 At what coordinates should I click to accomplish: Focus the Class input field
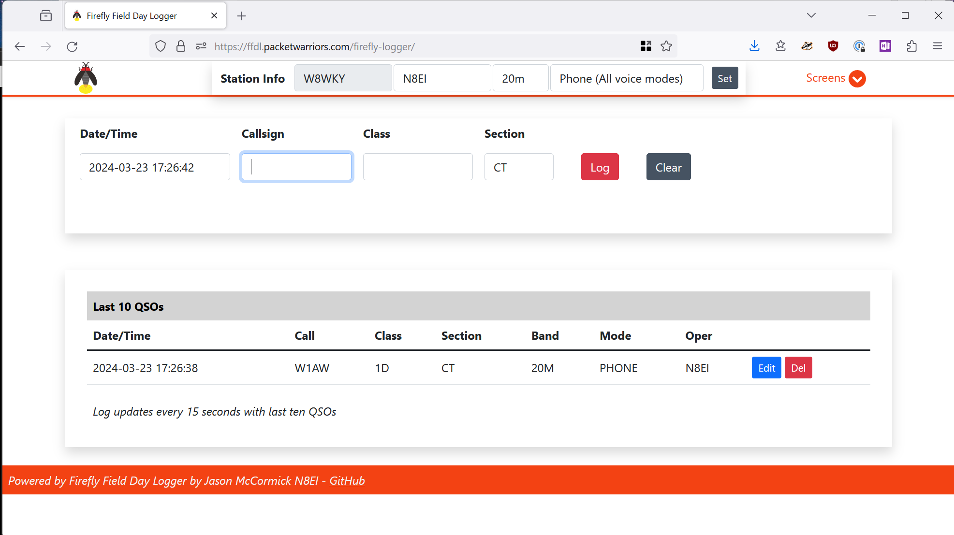click(x=418, y=167)
